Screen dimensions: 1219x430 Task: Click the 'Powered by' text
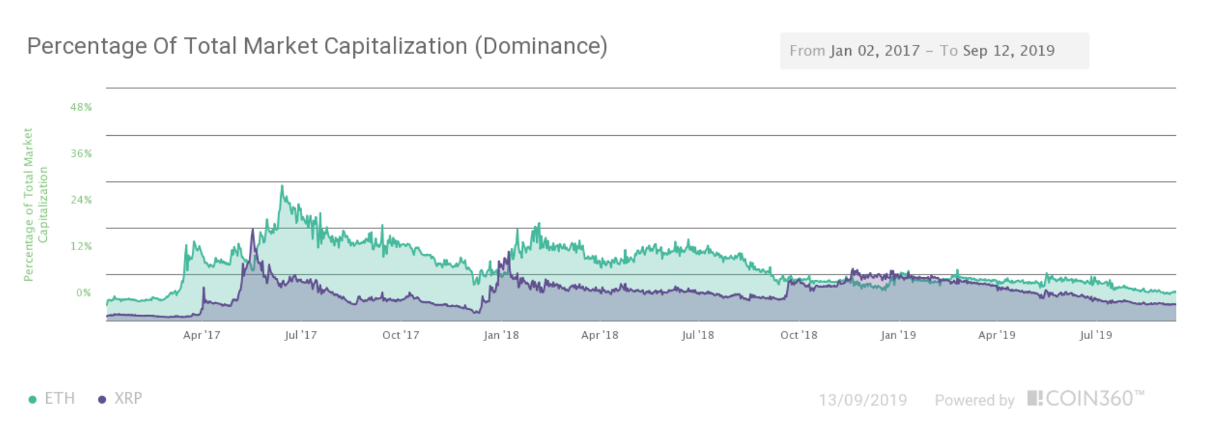click(974, 400)
